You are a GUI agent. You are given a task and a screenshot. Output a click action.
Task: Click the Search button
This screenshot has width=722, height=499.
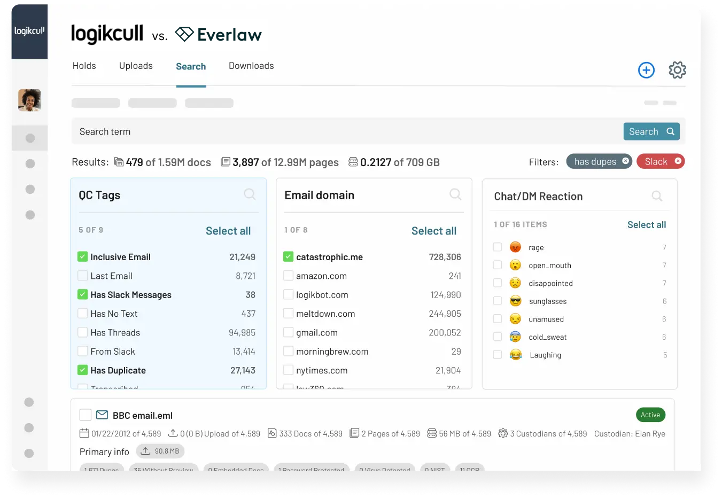[651, 131]
